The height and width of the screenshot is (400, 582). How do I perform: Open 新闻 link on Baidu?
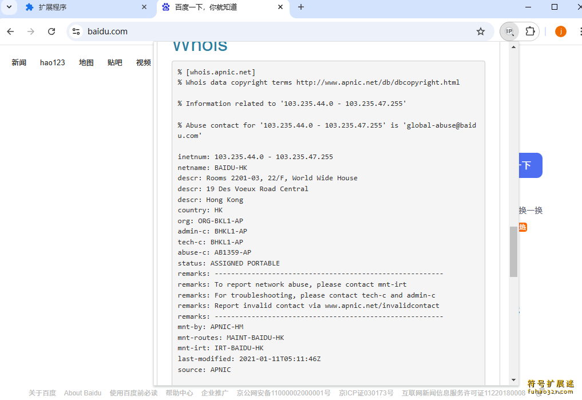(x=18, y=62)
